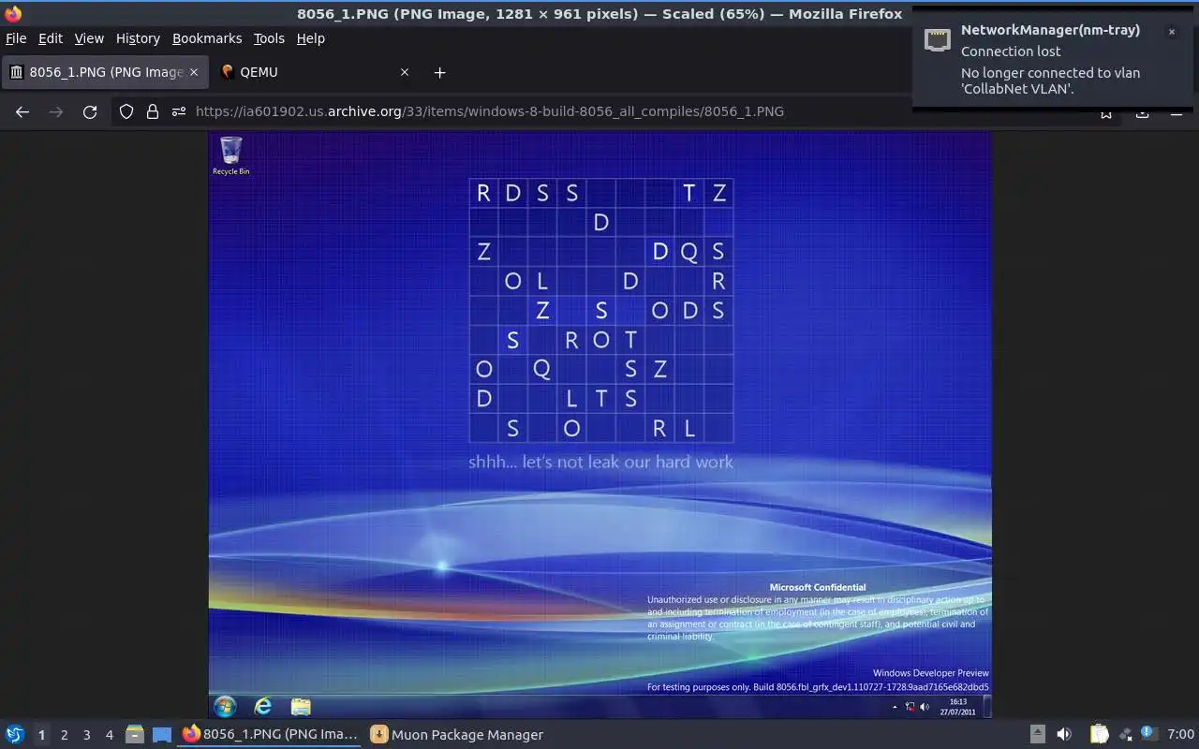Open the Tools menu

point(269,38)
